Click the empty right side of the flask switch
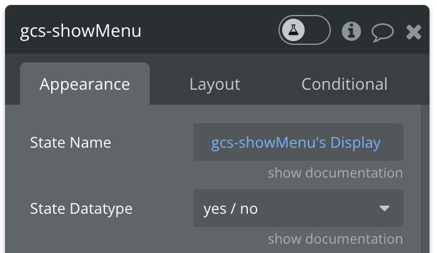 pos(317,30)
